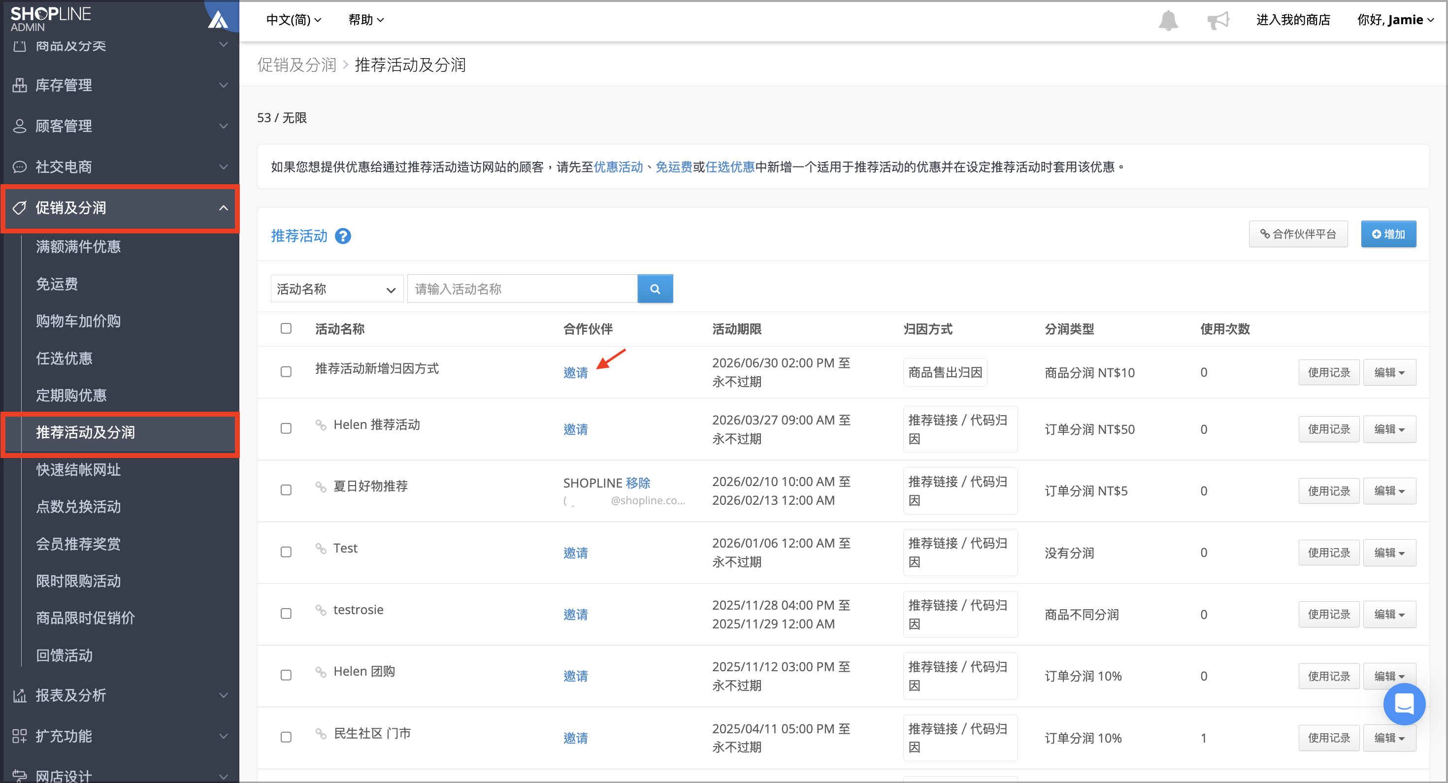
Task: Open 任选优惠 in the sidebar
Action: (x=64, y=358)
